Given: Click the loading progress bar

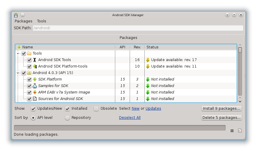Looking at the screenshot, I should [120, 128].
